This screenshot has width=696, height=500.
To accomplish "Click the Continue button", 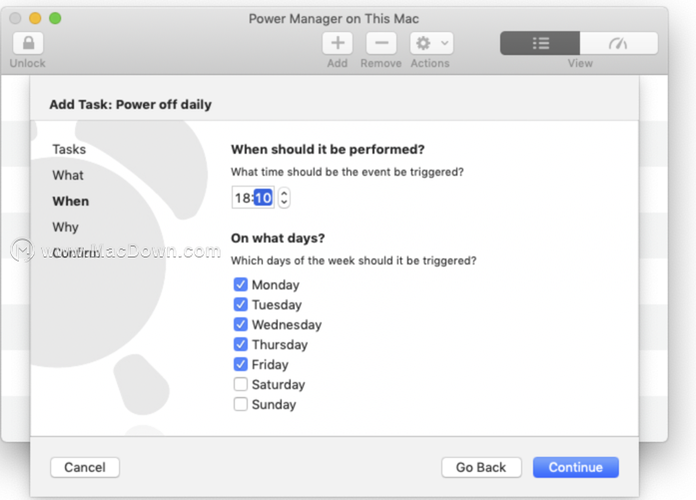I will pyautogui.click(x=576, y=467).
